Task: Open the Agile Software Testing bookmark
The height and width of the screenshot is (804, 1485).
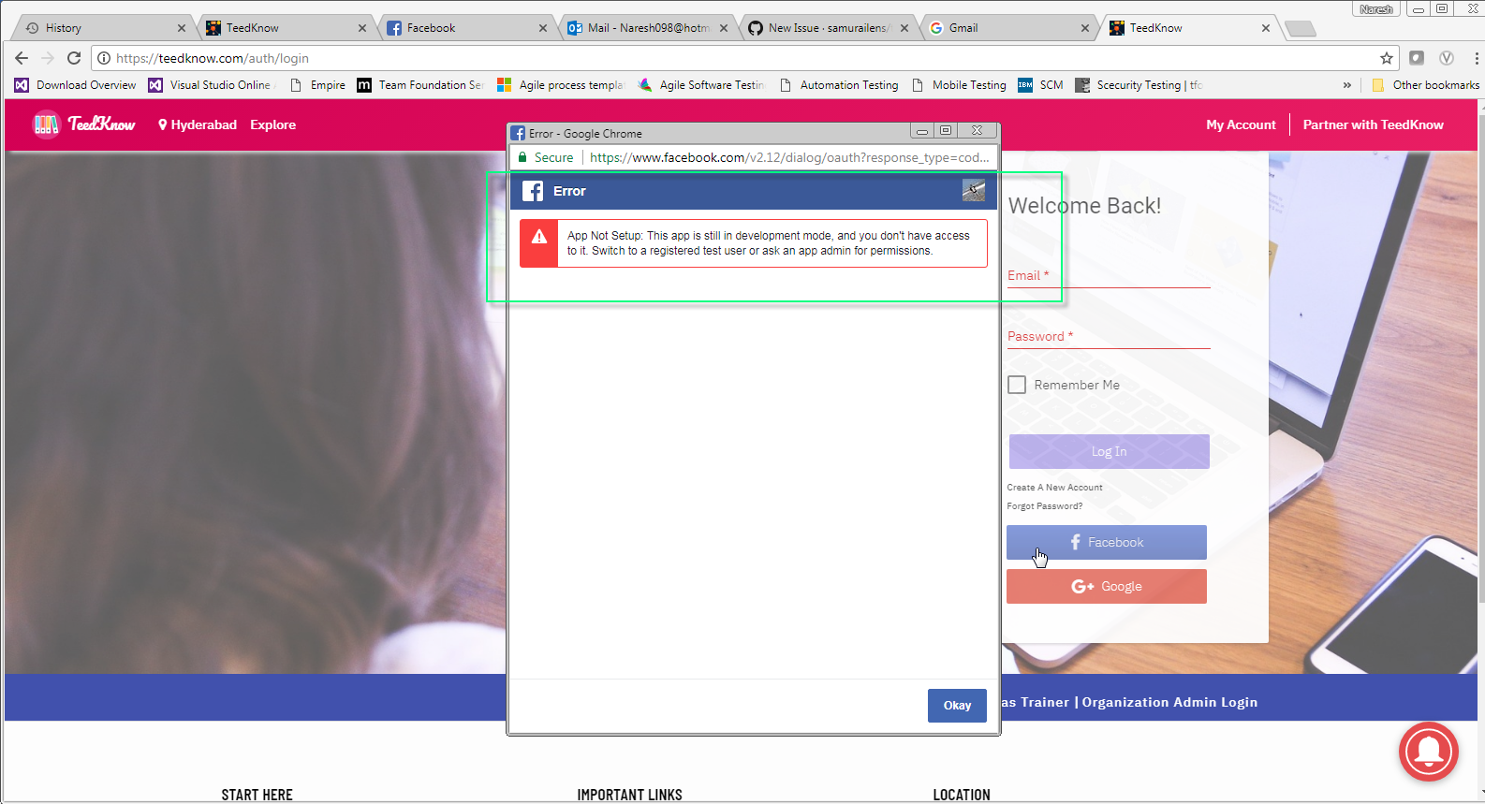Action: pos(700,85)
